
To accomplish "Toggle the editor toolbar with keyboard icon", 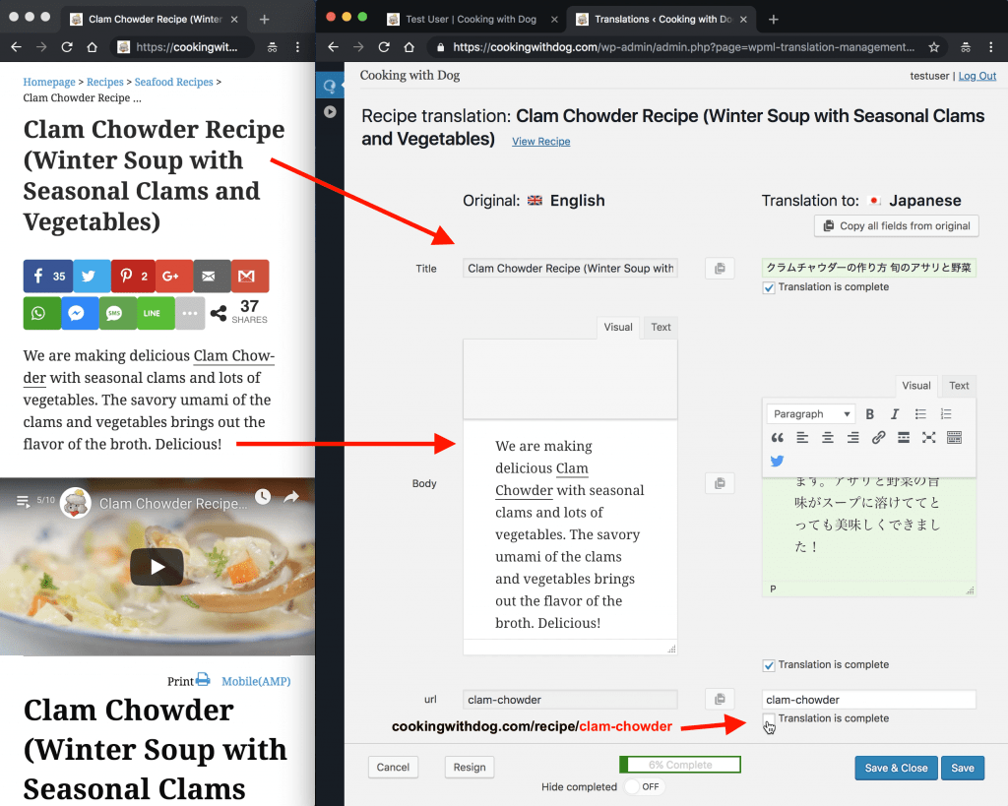I will pyautogui.click(x=954, y=438).
